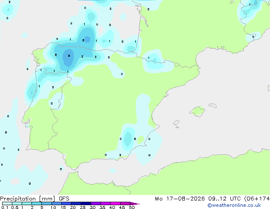Select the 1–2 mm legend swatch
The image size is (270, 209).
coord(27,203)
